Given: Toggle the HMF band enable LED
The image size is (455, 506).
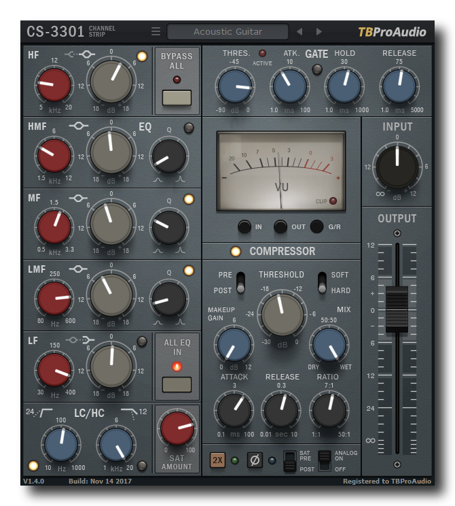Looking at the screenshot, I should pyautogui.click(x=189, y=128).
